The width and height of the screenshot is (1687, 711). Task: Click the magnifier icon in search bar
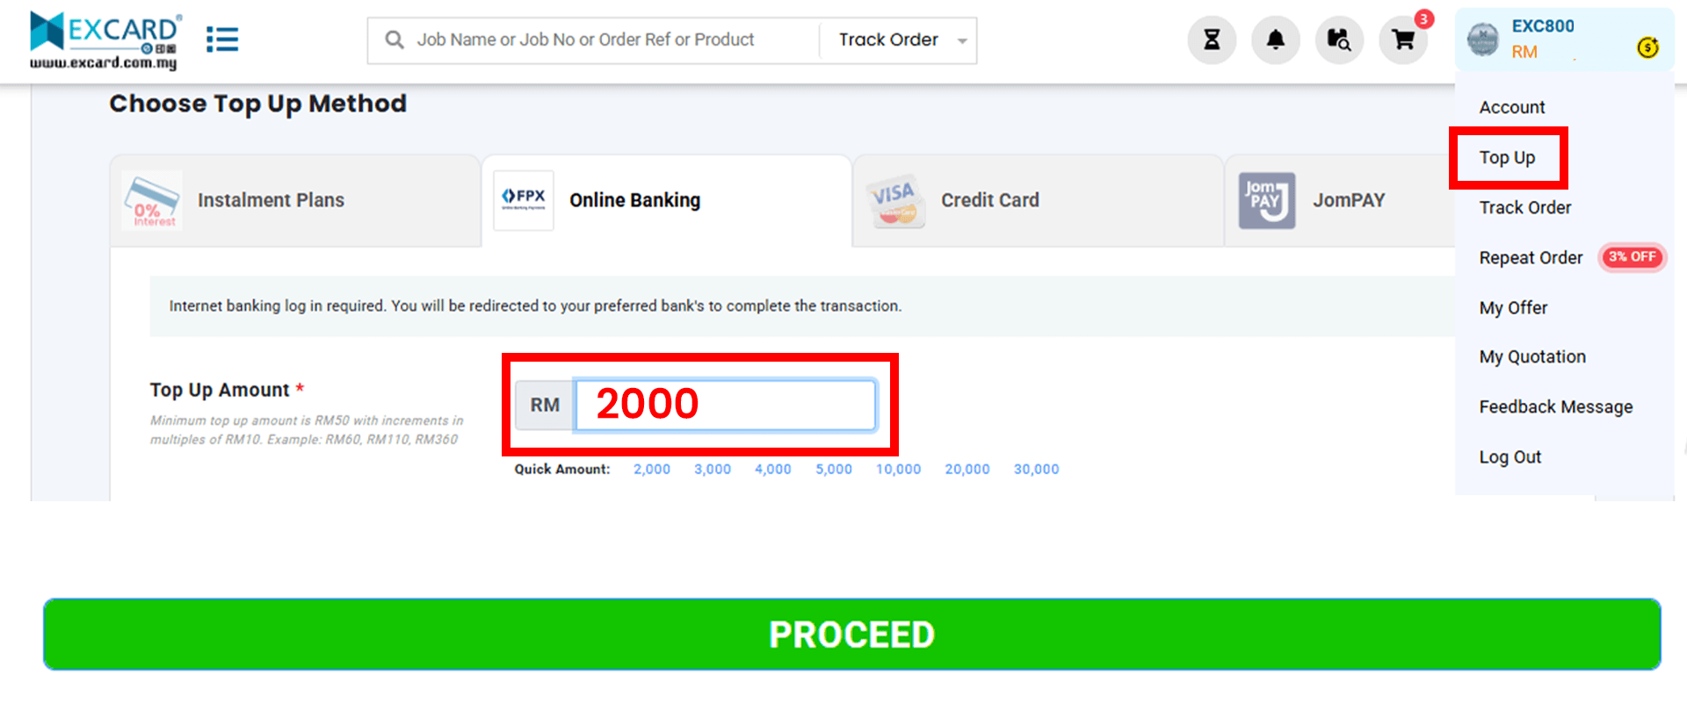[x=394, y=39]
